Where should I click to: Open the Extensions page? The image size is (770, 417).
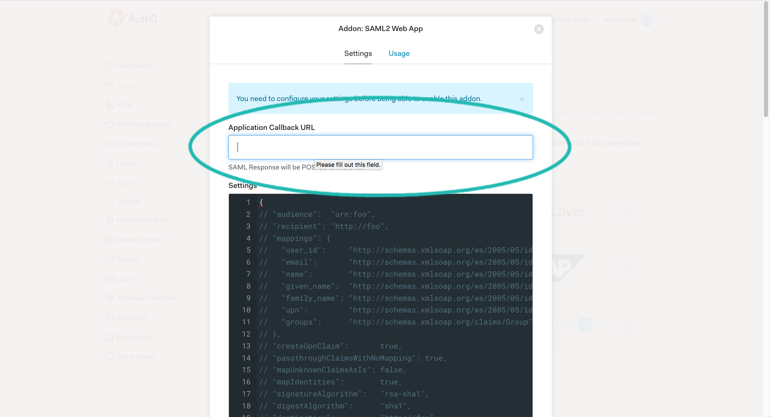click(134, 337)
